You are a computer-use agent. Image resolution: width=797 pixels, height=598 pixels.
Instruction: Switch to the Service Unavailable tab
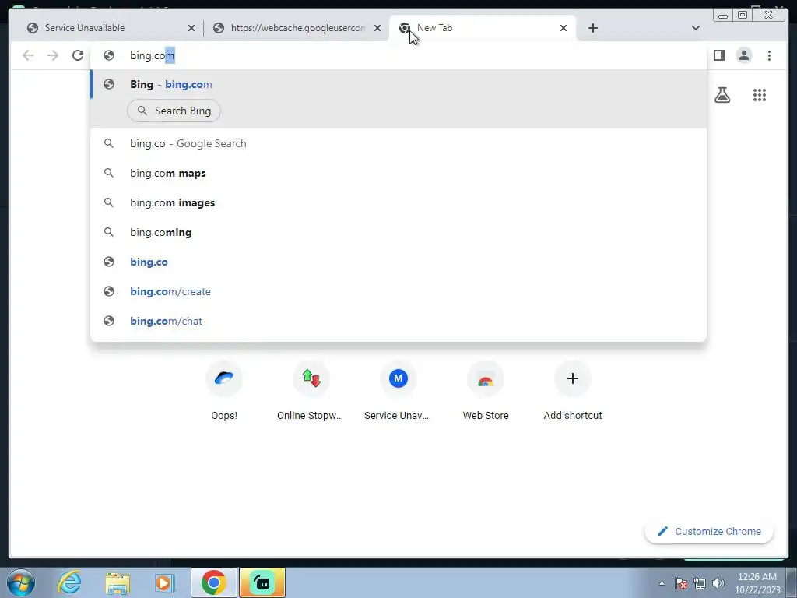111,28
